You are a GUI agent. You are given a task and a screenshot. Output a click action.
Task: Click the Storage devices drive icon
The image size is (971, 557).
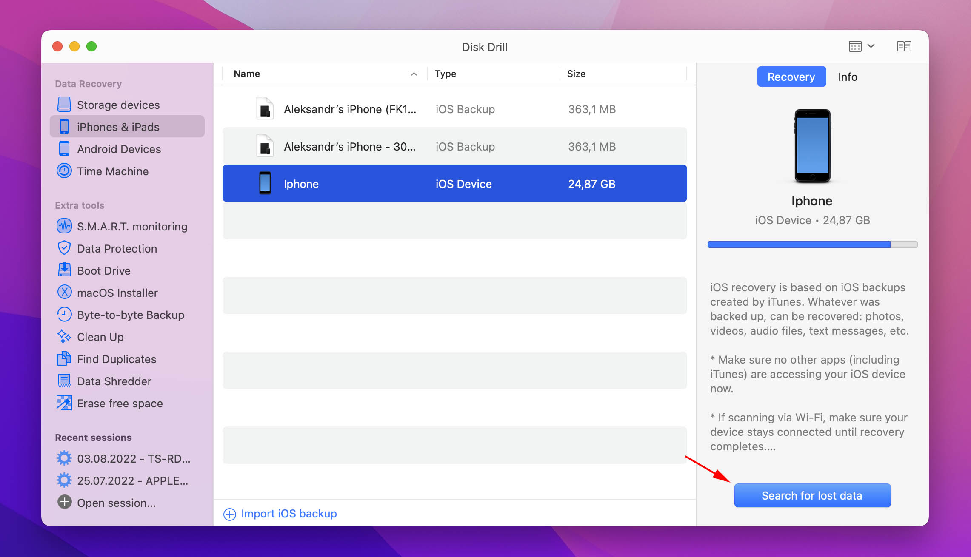point(64,105)
